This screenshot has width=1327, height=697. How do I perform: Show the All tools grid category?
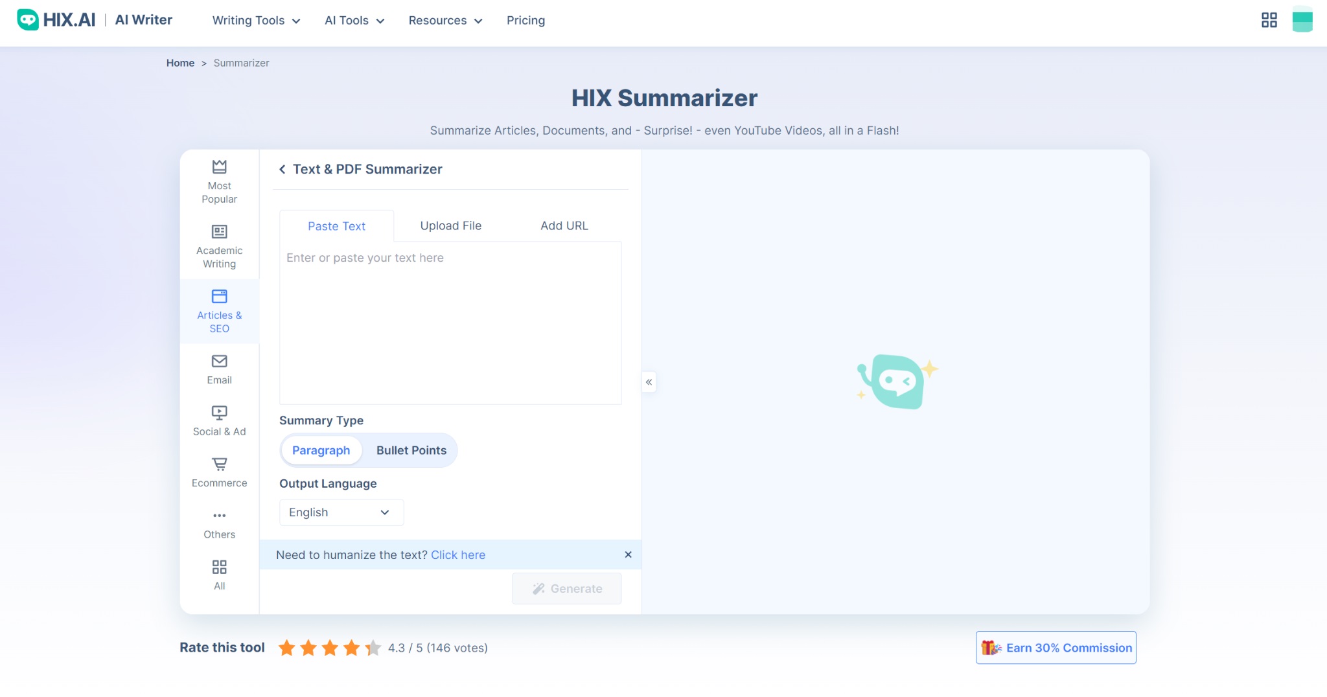(219, 576)
